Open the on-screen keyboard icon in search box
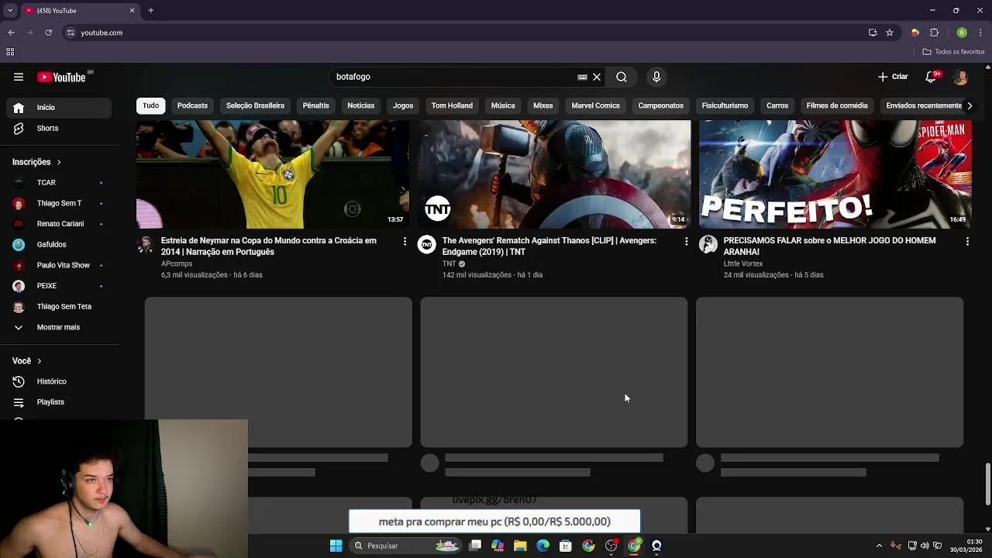 (x=582, y=77)
